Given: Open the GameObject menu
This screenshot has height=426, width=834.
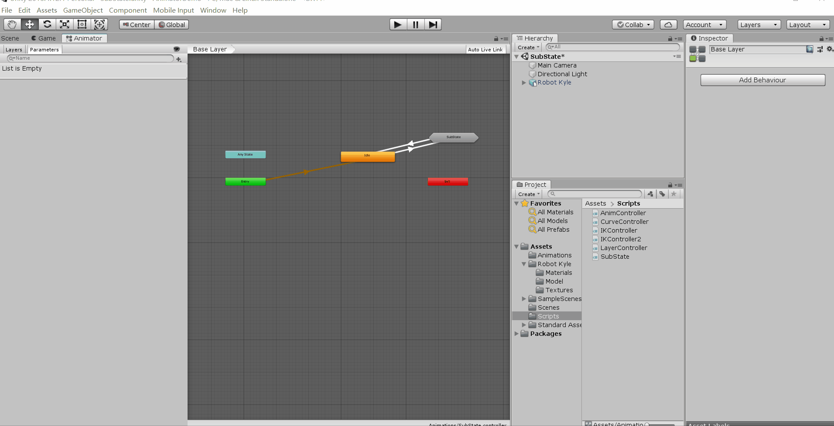Looking at the screenshot, I should pyautogui.click(x=83, y=10).
